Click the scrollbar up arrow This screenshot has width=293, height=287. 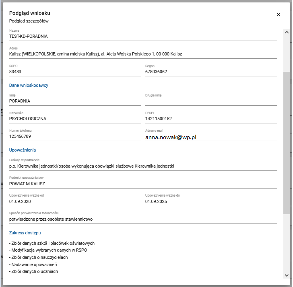[287, 32]
